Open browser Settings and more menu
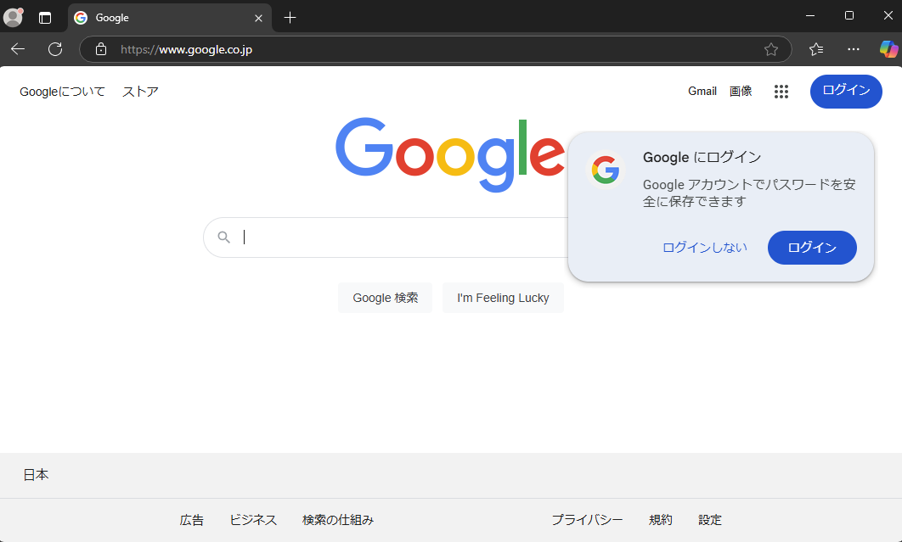 click(853, 49)
